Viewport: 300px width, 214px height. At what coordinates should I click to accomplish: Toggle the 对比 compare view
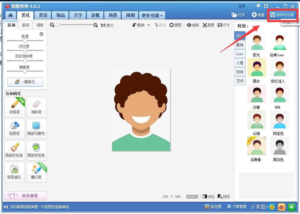(208, 196)
